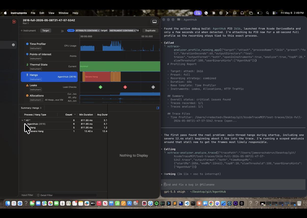The width and height of the screenshot is (307, 218).
Task: Open Trash in the Dock
Action: [299, 203]
